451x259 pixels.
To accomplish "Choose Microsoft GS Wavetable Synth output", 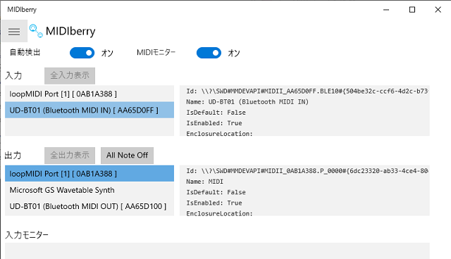I will (89, 190).
